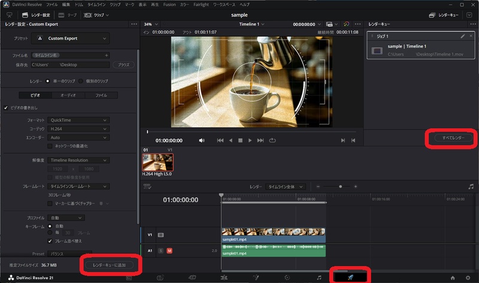Click the viewer scrubber bar

tap(251, 132)
